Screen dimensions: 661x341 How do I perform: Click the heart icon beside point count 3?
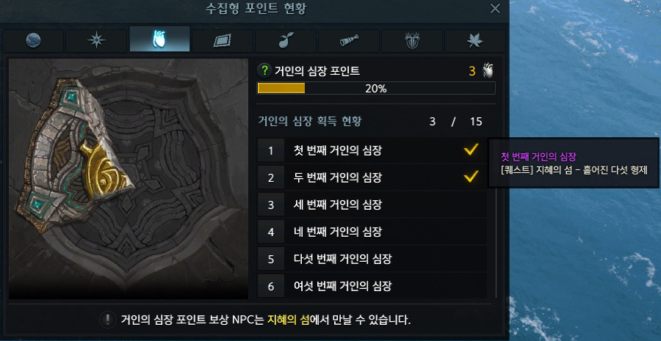pos(488,71)
